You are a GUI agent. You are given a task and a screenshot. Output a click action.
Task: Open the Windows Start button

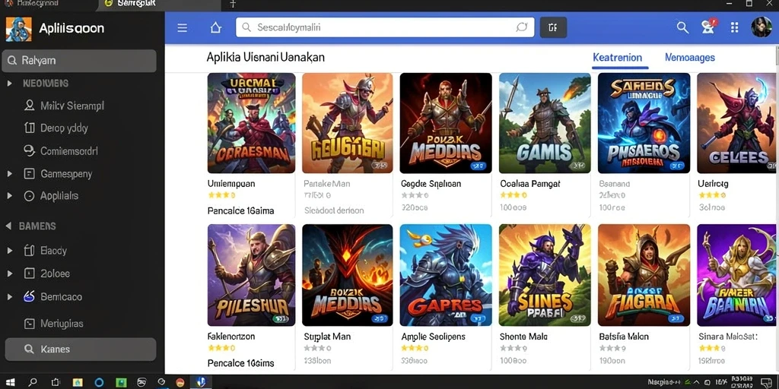coord(10,383)
